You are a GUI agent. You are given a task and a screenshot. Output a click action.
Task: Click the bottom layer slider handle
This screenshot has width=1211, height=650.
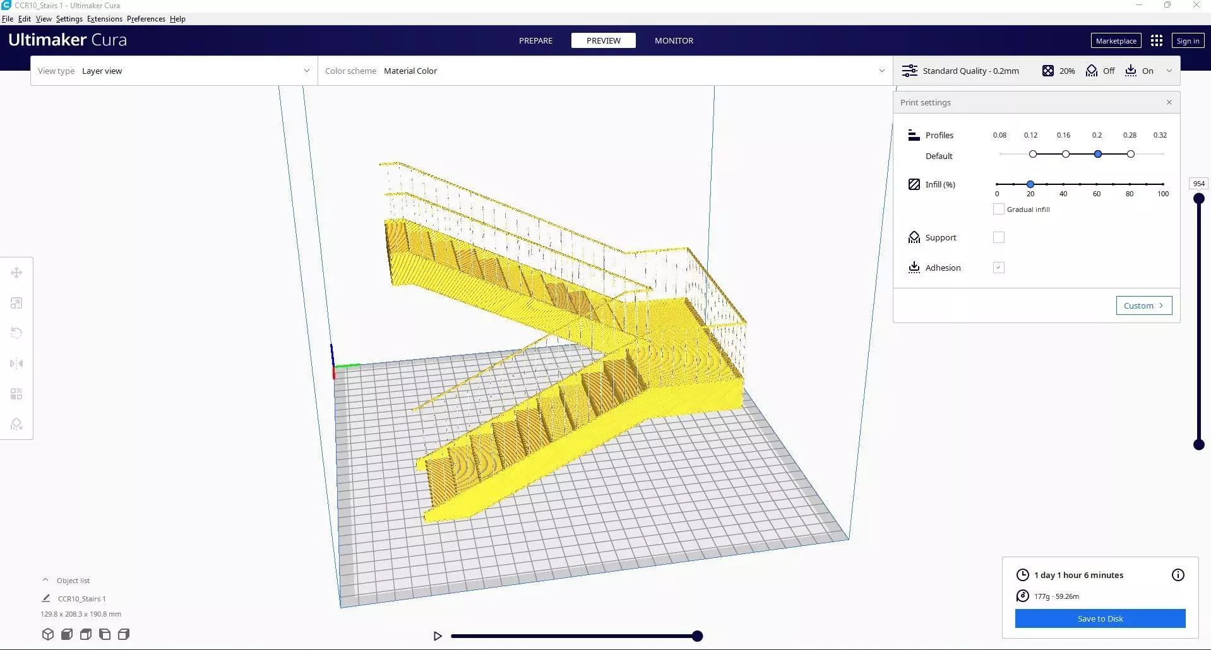pos(1198,444)
